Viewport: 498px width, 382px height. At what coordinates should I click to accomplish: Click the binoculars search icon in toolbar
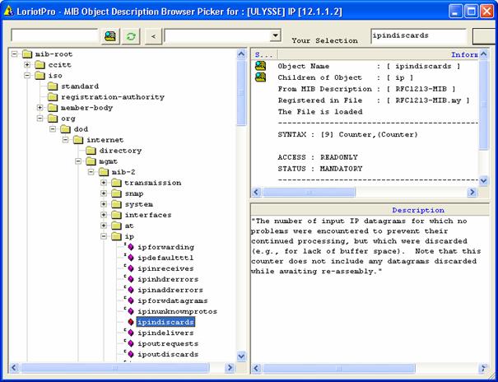click(110, 36)
